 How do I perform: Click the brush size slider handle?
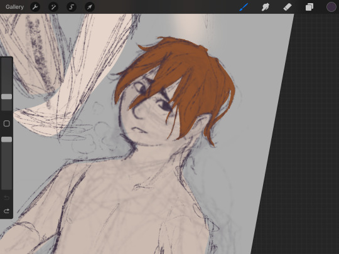(6, 97)
